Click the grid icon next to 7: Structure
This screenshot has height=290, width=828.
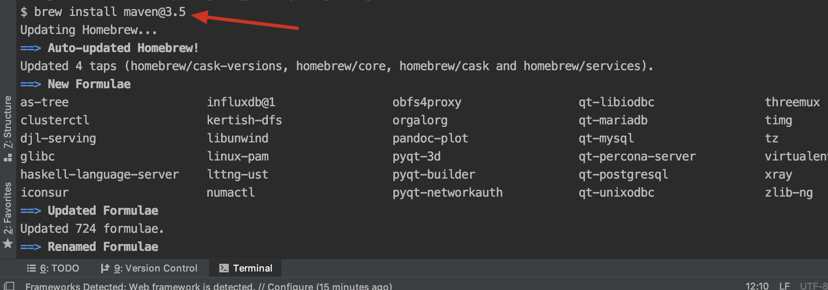coord(7,157)
